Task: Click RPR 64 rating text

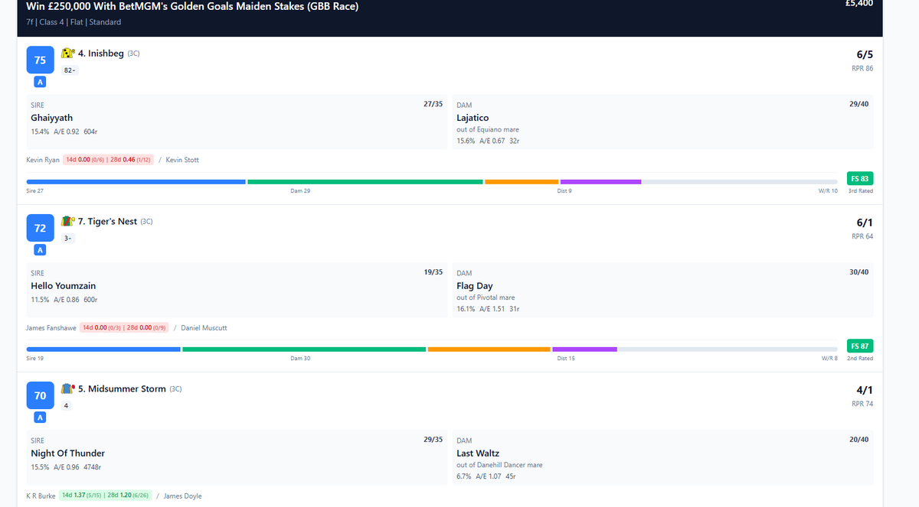Action: (862, 236)
